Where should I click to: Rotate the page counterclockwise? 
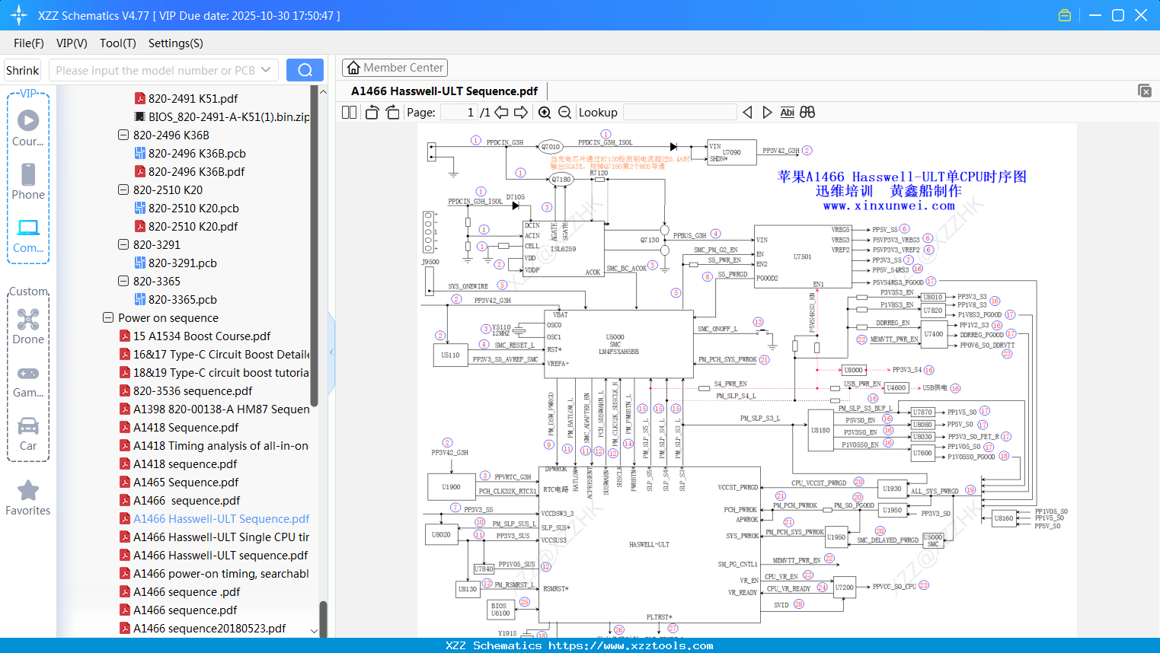tap(372, 113)
